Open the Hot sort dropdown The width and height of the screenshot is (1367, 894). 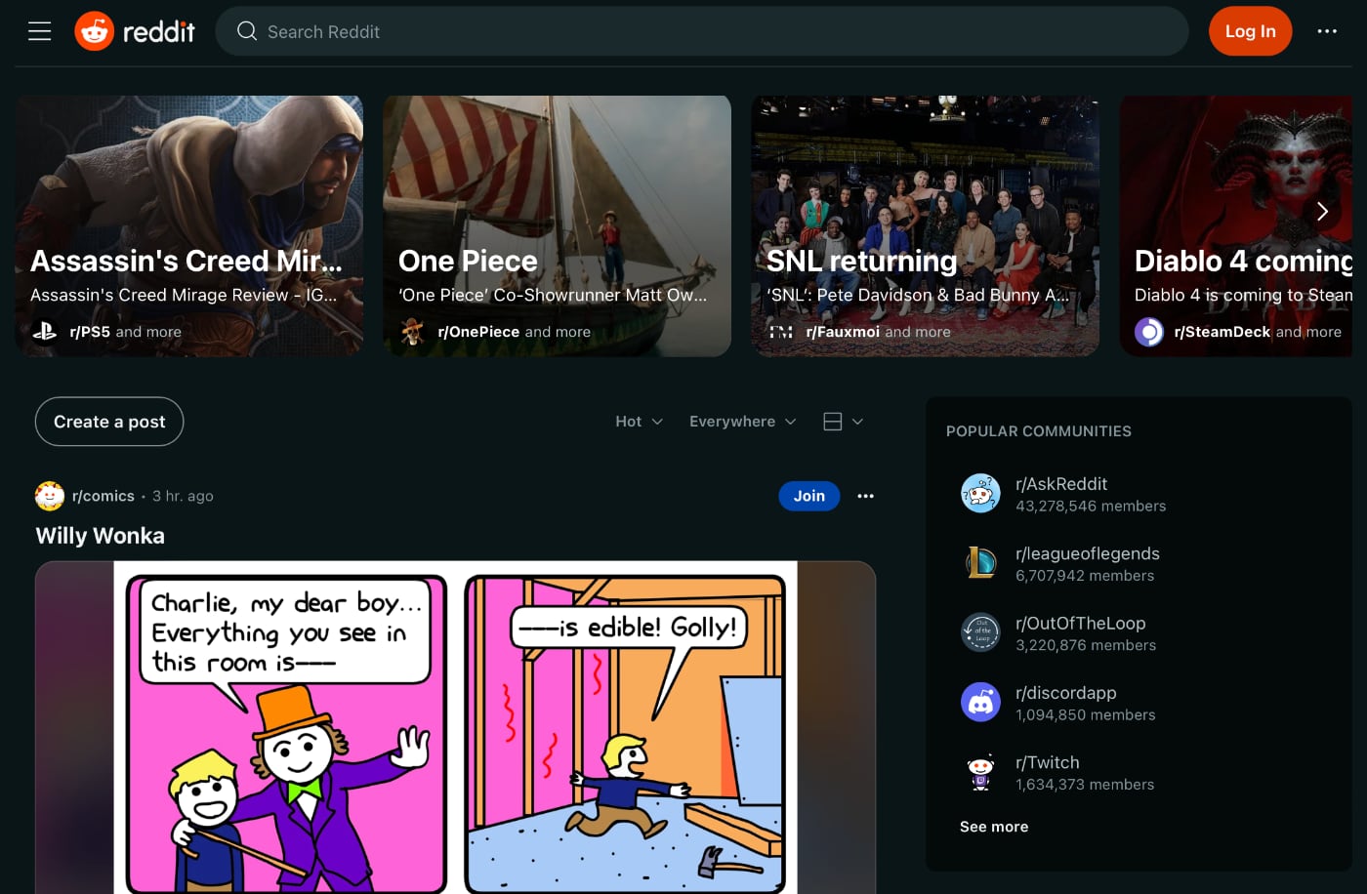point(640,422)
